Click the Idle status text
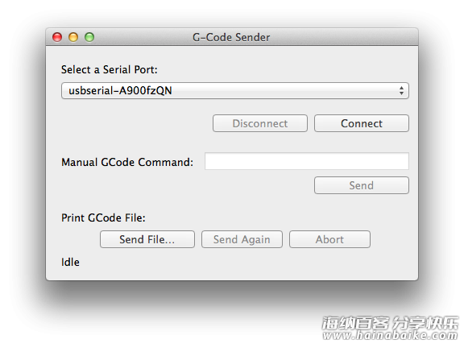 tap(70, 263)
